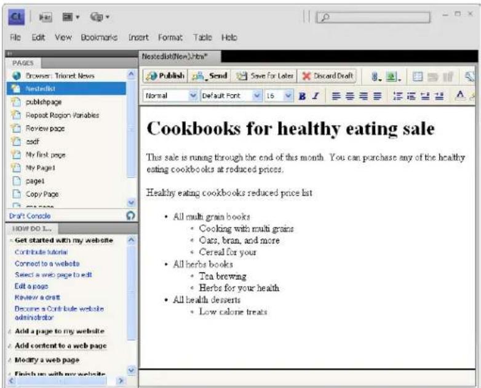Open the File menu

15,38
